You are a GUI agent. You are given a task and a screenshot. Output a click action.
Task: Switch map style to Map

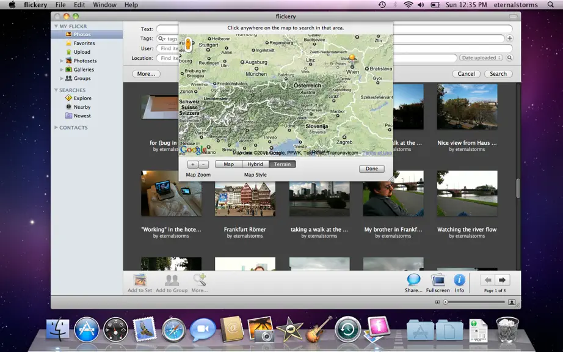point(229,164)
